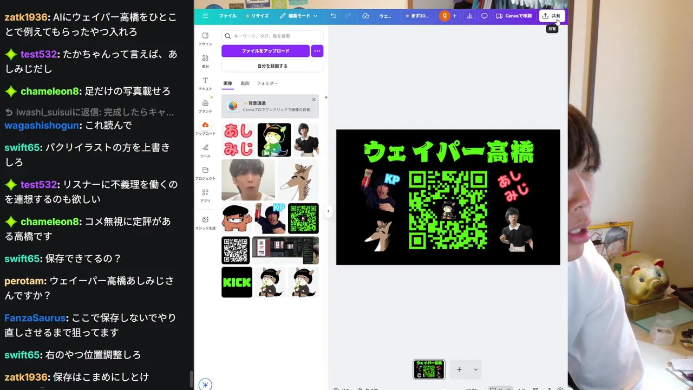Image resolution: width=693 pixels, height=390 pixels.
Task: Select the KP man upload thumbnail
Action: tap(270, 218)
